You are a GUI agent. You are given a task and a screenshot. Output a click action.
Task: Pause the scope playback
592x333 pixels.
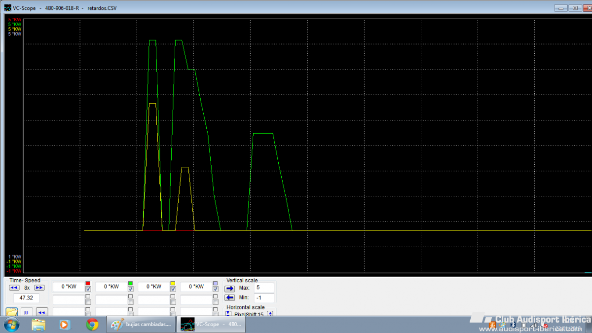point(26,312)
